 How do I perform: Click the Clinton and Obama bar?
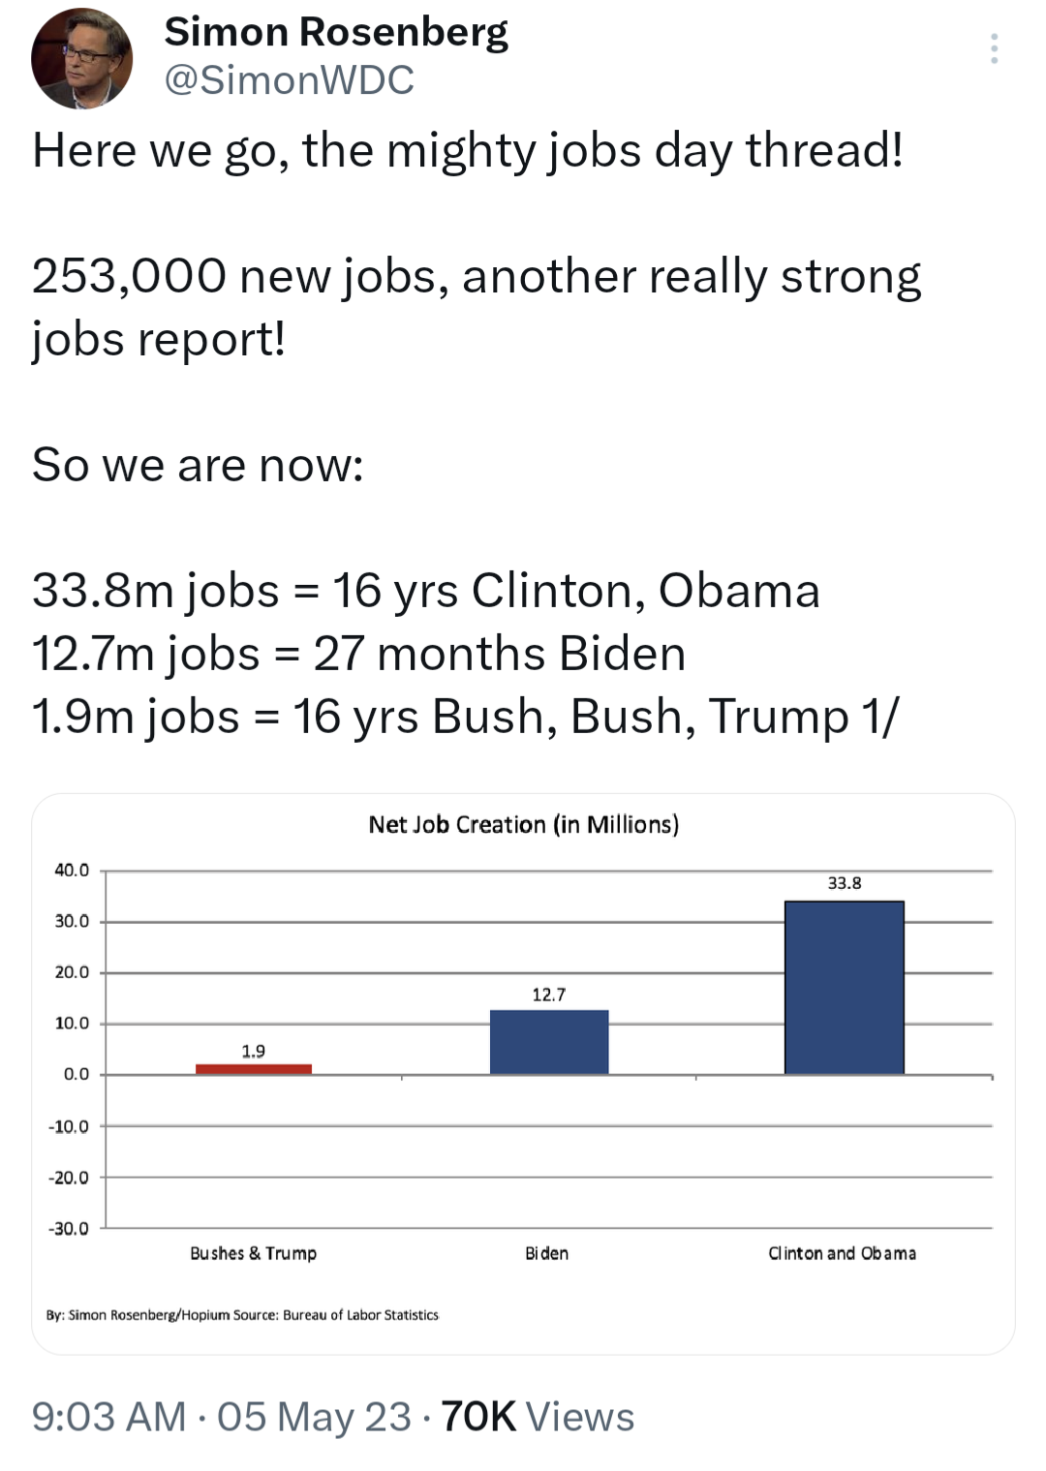pos(845,988)
